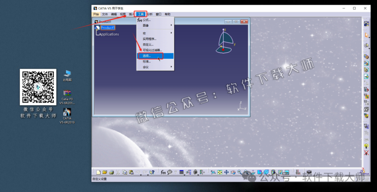The image size is (377, 192).
Task: Open the Undo dropdown arrow
Action: tap(141, 175)
